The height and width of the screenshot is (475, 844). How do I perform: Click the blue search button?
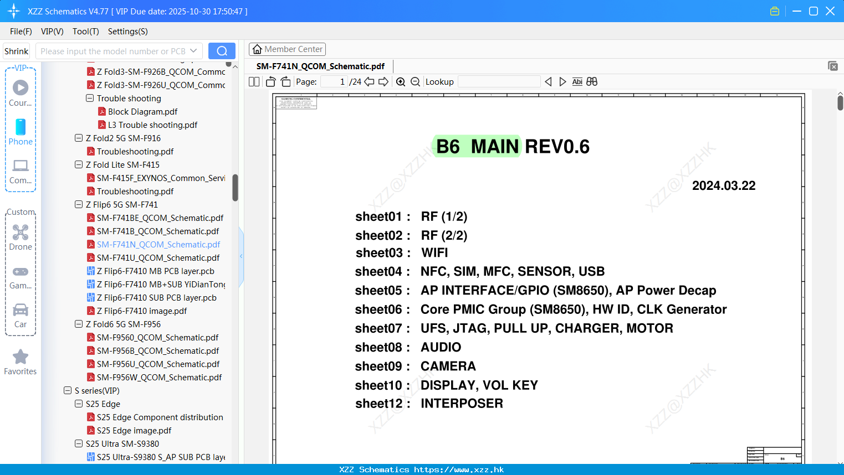222,51
